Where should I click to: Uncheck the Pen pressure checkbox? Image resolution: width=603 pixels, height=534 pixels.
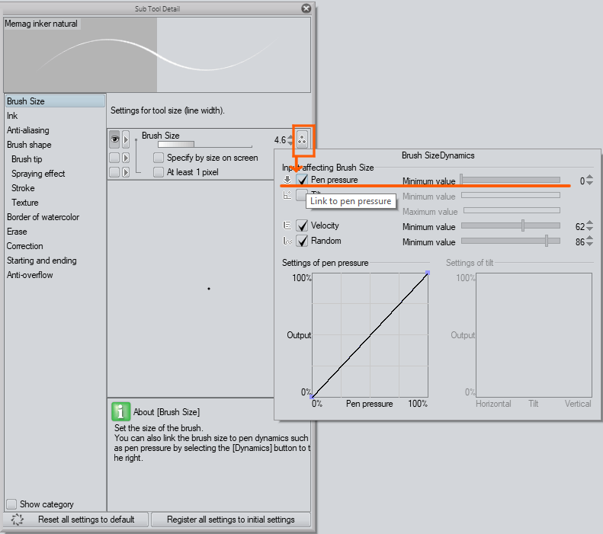(x=302, y=181)
